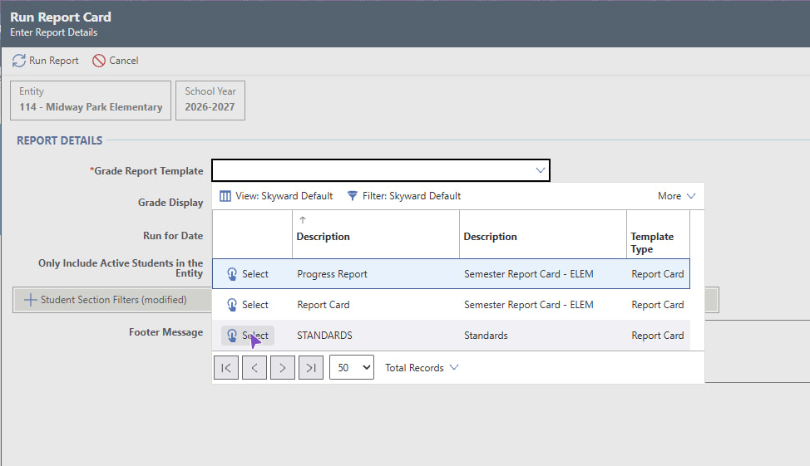Screen dimensions: 810x466
Task: Click Select text in Report Card row
Action: tap(255, 305)
